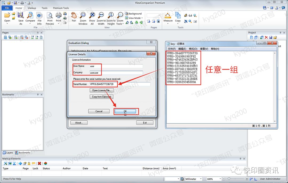
Task: Expand the Print dropdown arrow
Action: tap(58, 23)
